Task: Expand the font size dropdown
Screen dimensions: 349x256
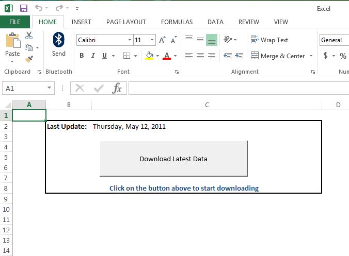Action: (152, 40)
